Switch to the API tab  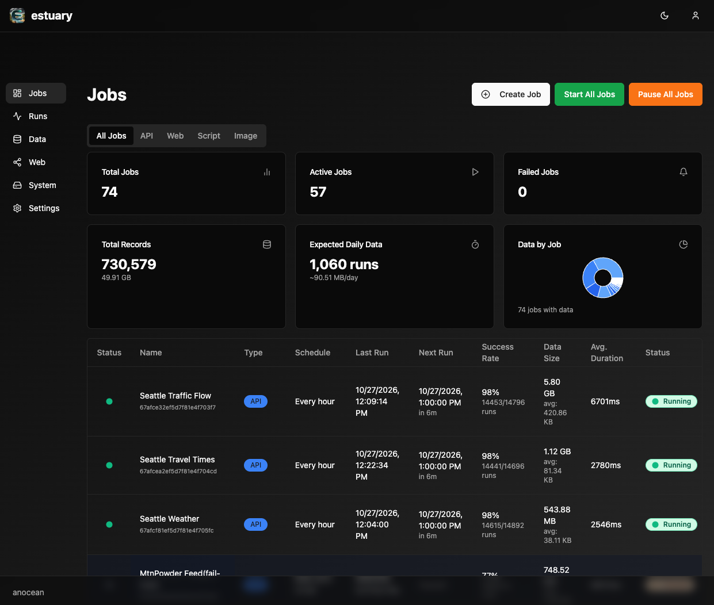pyautogui.click(x=147, y=136)
